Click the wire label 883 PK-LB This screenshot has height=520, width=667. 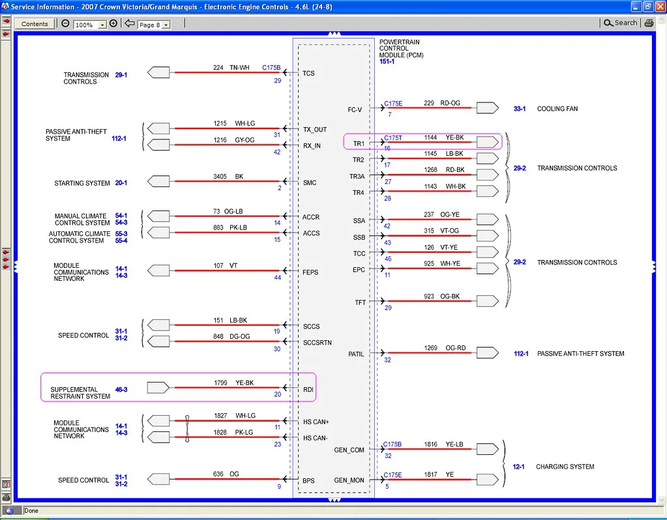click(x=230, y=227)
